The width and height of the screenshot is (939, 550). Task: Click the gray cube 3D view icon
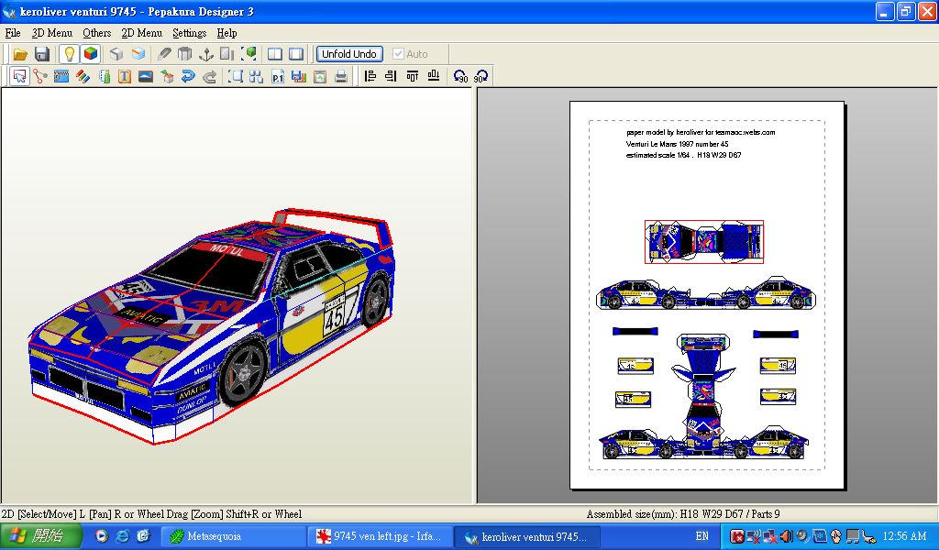tap(116, 54)
